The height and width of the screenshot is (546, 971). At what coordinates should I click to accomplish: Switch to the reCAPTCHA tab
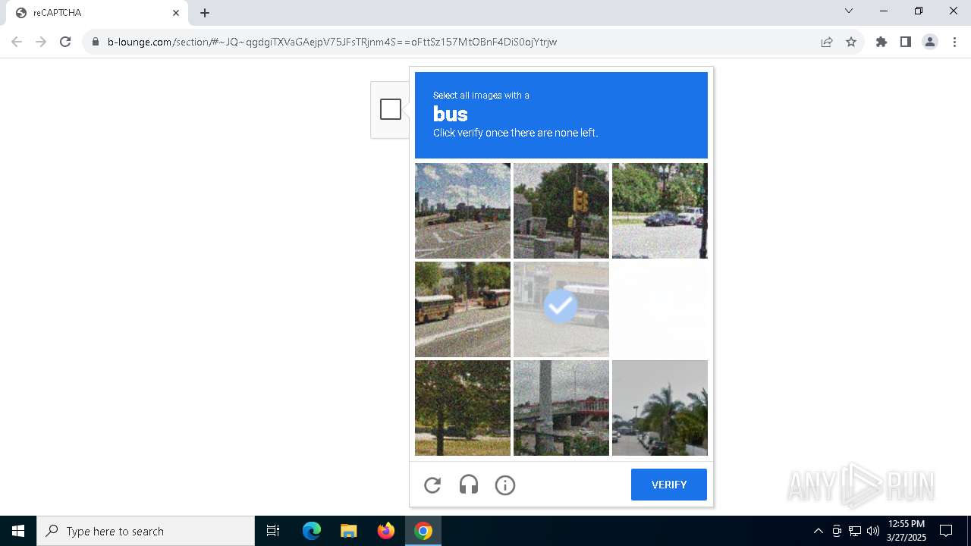(x=97, y=13)
